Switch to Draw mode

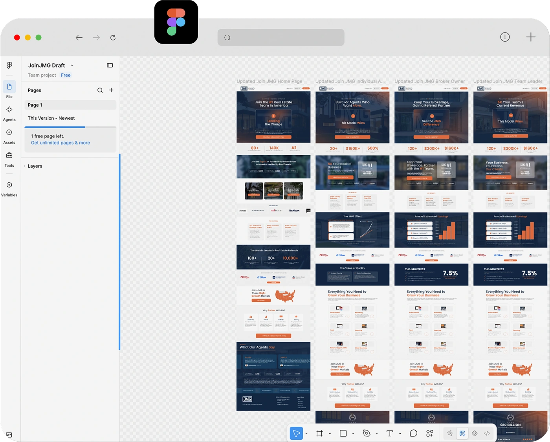click(450, 433)
